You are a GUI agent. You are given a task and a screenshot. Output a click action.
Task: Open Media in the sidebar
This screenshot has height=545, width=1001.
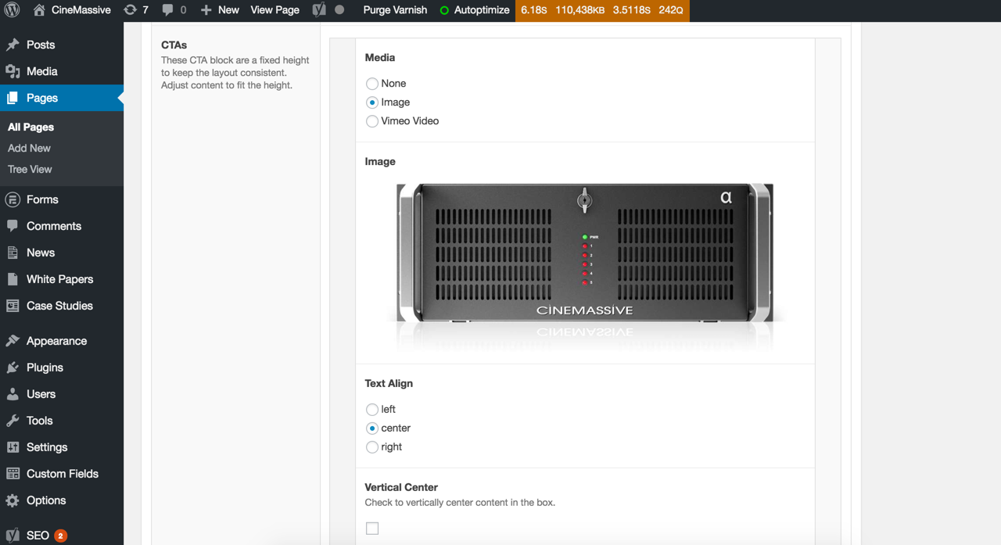click(42, 72)
